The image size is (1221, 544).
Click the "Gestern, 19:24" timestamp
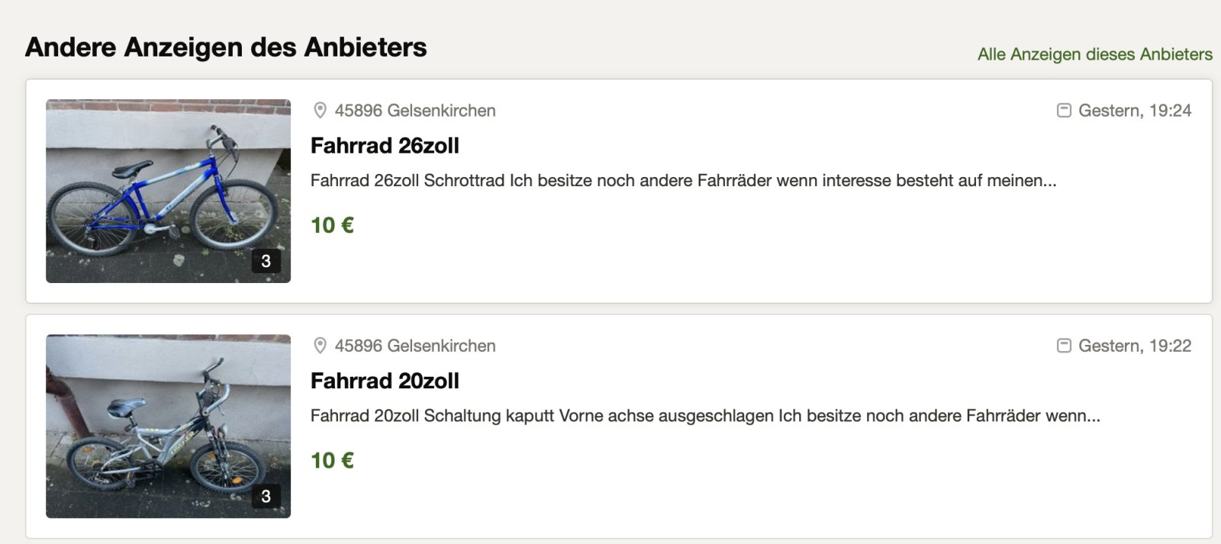[x=1134, y=111]
